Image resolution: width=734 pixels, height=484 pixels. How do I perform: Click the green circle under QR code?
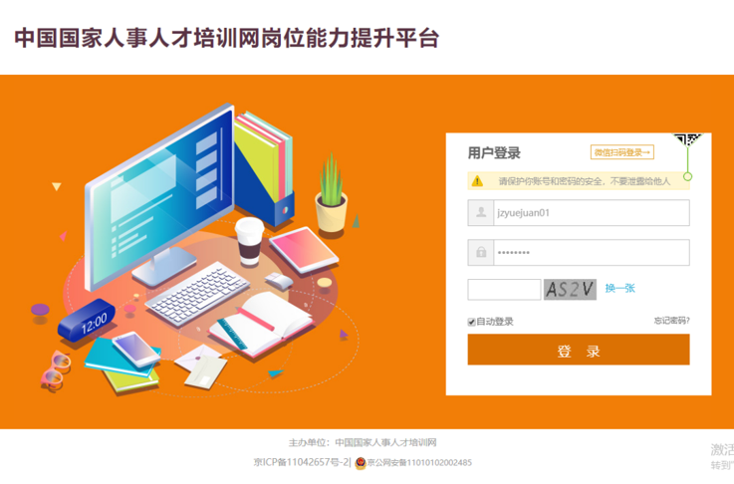click(687, 176)
